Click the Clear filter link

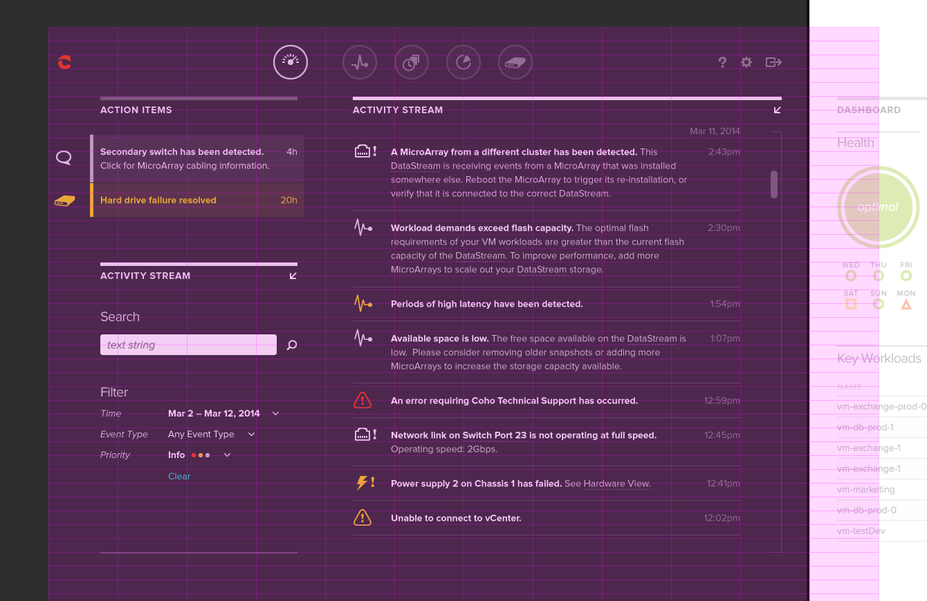coord(179,476)
